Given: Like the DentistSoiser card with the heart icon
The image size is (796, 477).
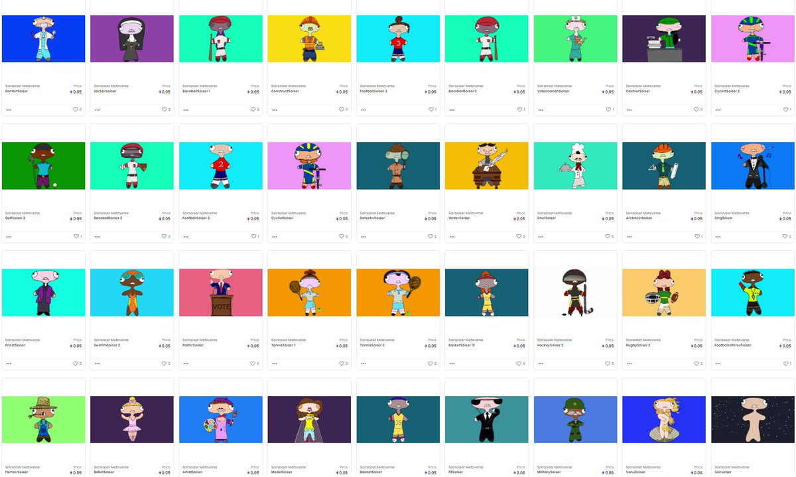Looking at the screenshot, I should 76,109.
